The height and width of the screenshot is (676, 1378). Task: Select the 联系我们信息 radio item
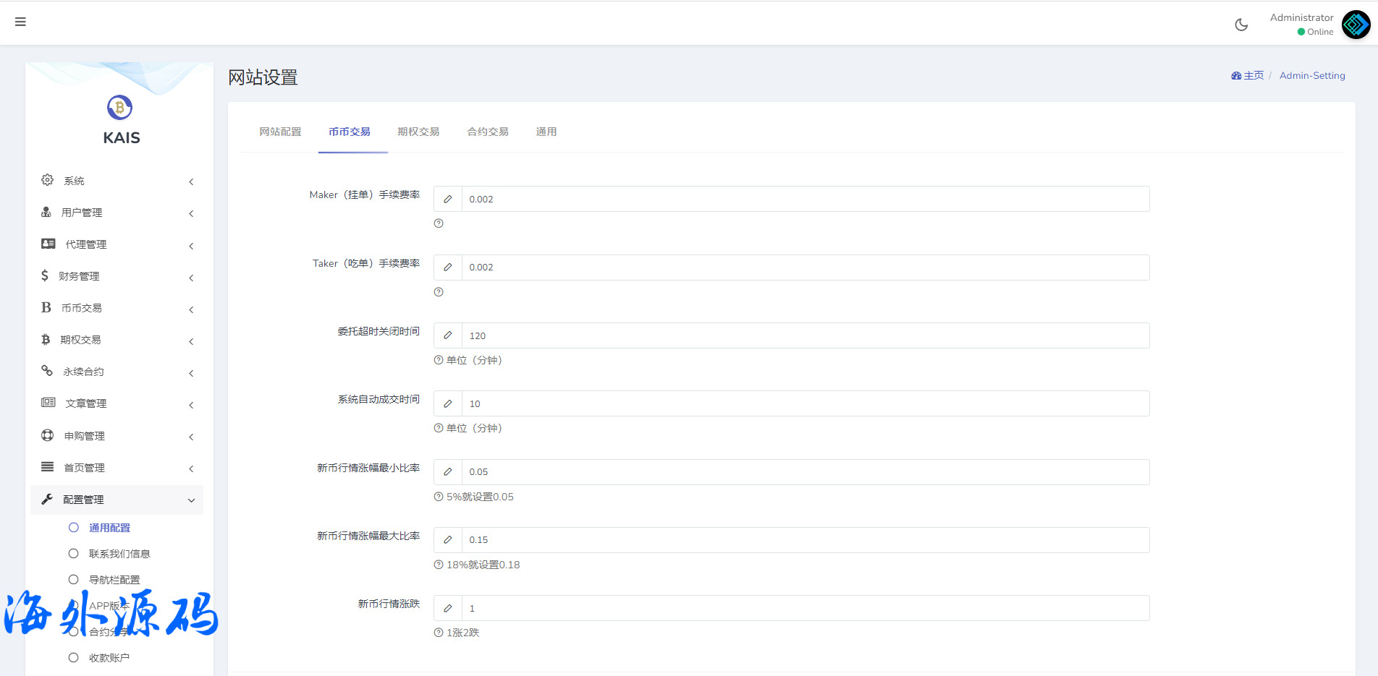click(x=74, y=554)
